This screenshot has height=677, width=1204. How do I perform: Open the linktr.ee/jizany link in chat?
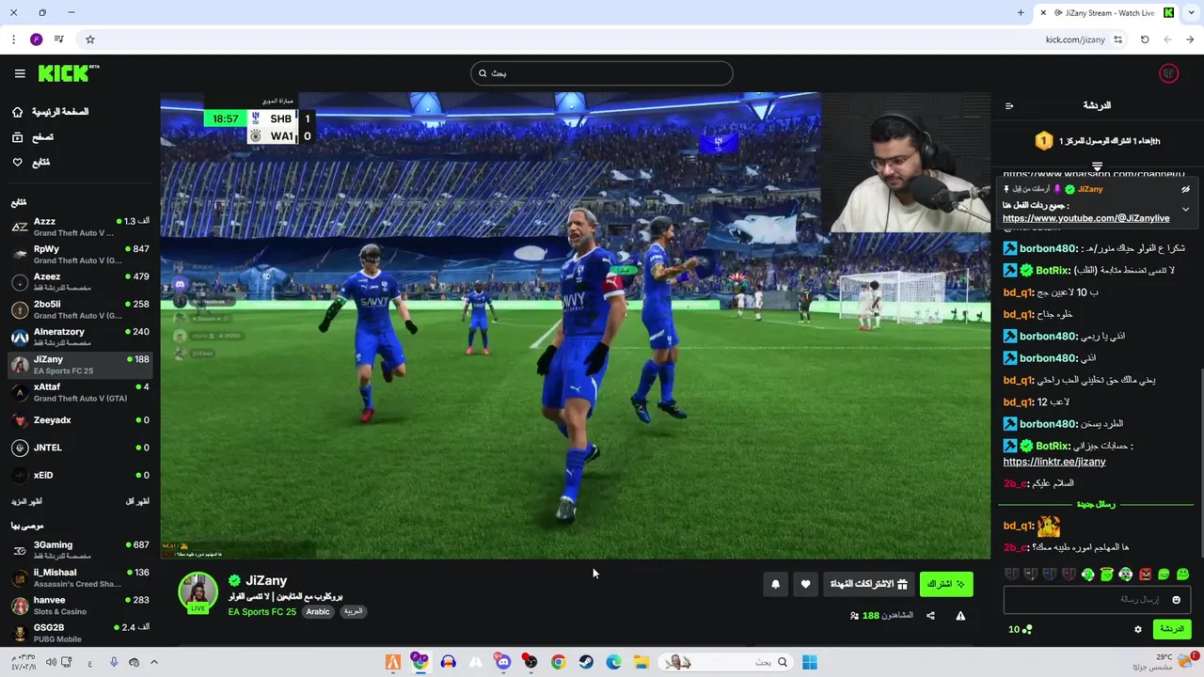pyautogui.click(x=1053, y=462)
